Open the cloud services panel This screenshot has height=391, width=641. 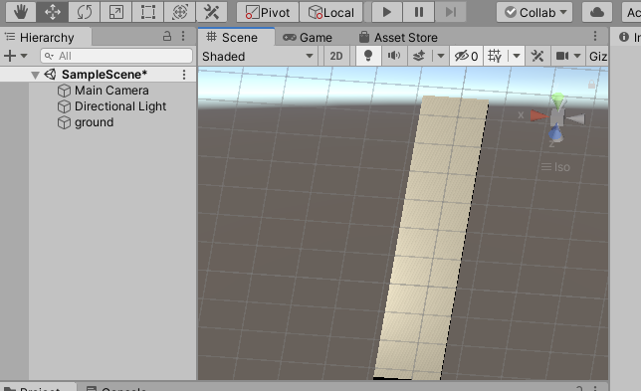tap(597, 12)
